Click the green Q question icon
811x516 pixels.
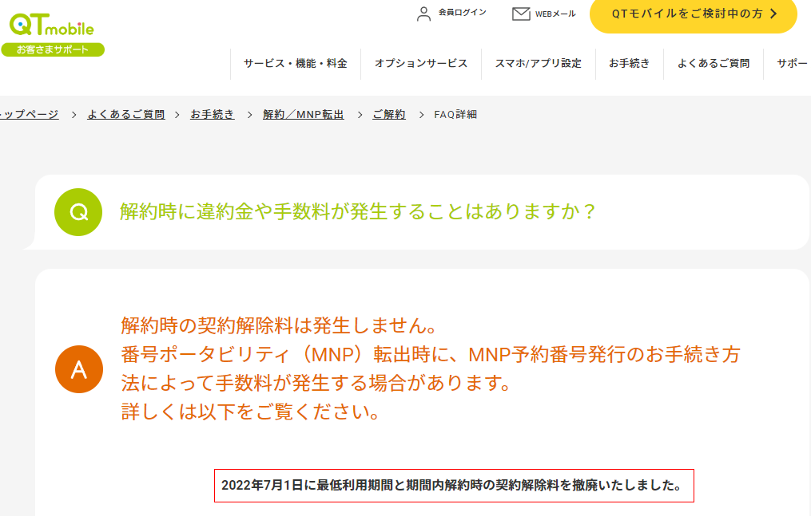click(78, 212)
